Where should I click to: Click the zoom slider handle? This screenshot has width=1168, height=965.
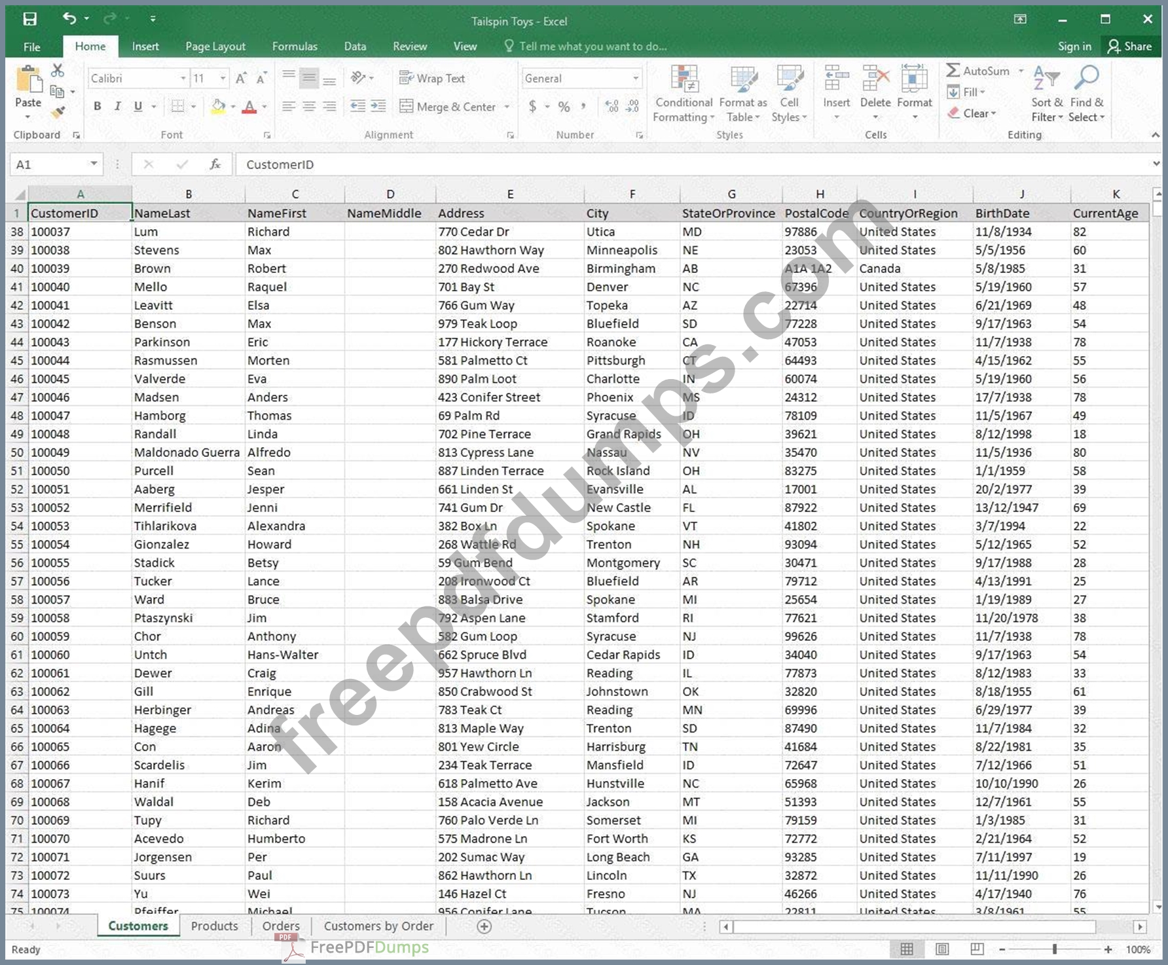tap(1054, 949)
